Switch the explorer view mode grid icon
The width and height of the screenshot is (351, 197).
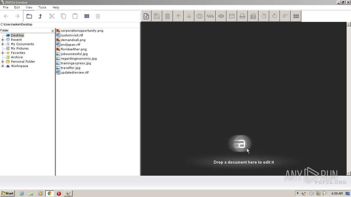[87, 16]
